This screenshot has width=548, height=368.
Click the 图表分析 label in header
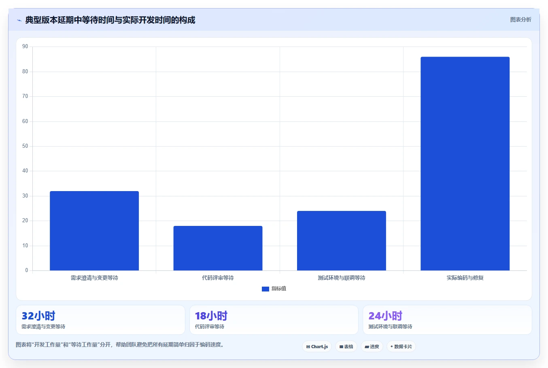520,19
